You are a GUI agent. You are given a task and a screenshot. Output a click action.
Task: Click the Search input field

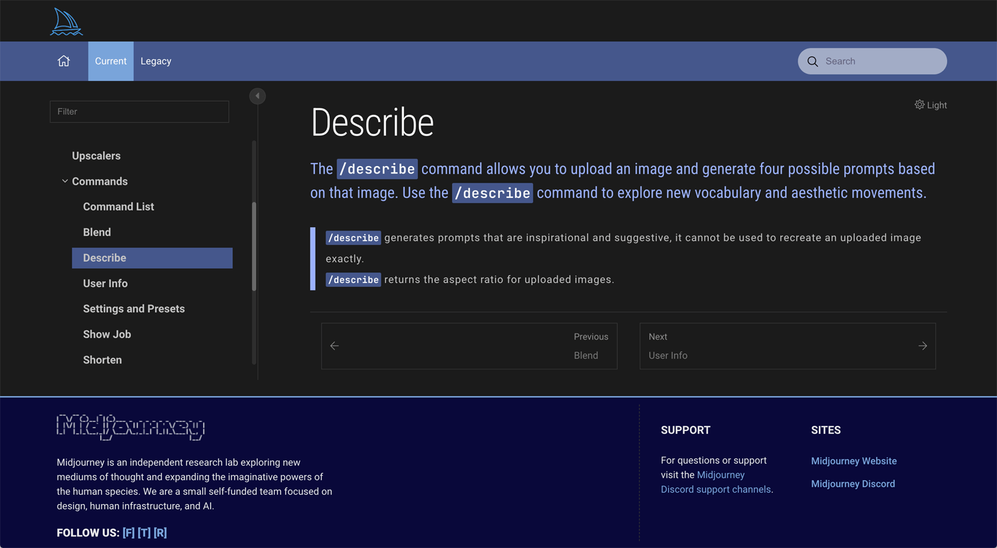(872, 61)
